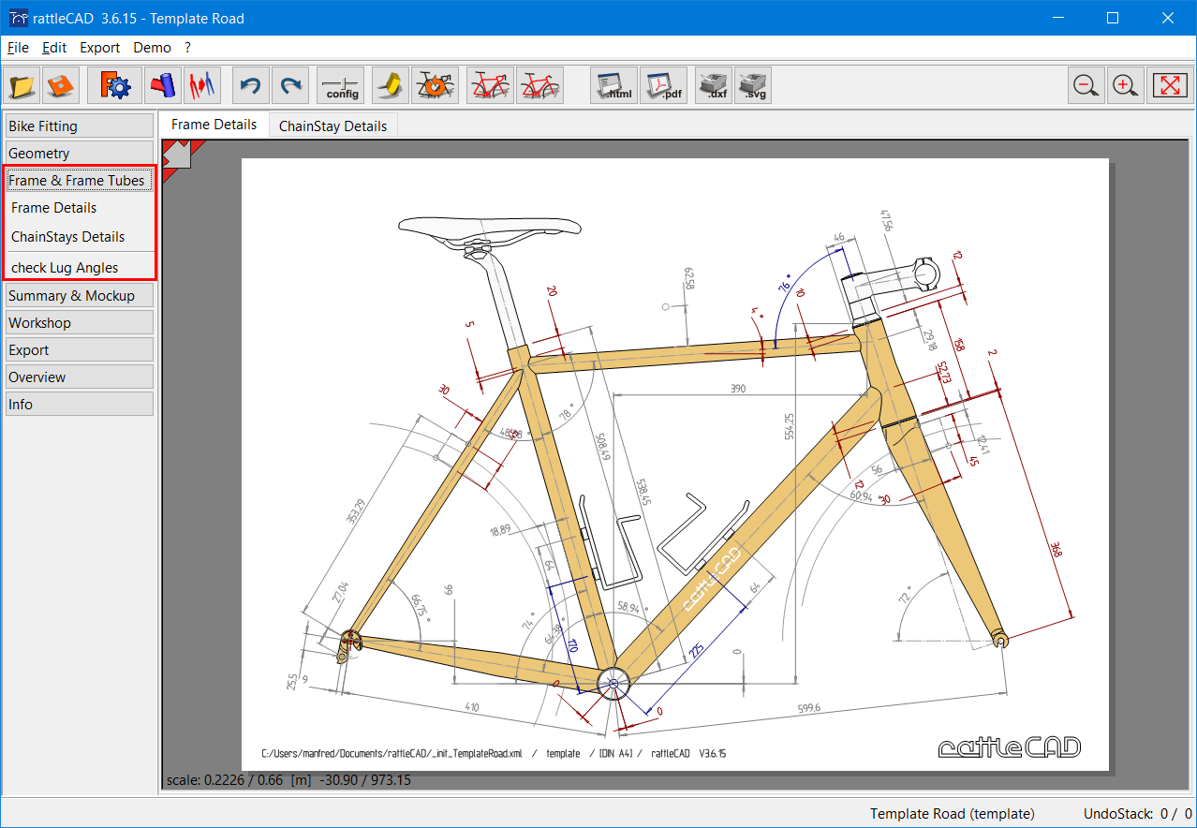Image resolution: width=1197 pixels, height=828 pixels.
Task: Click the 410 chainstay length dimension
Action: pyautogui.click(x=471, y=707)
